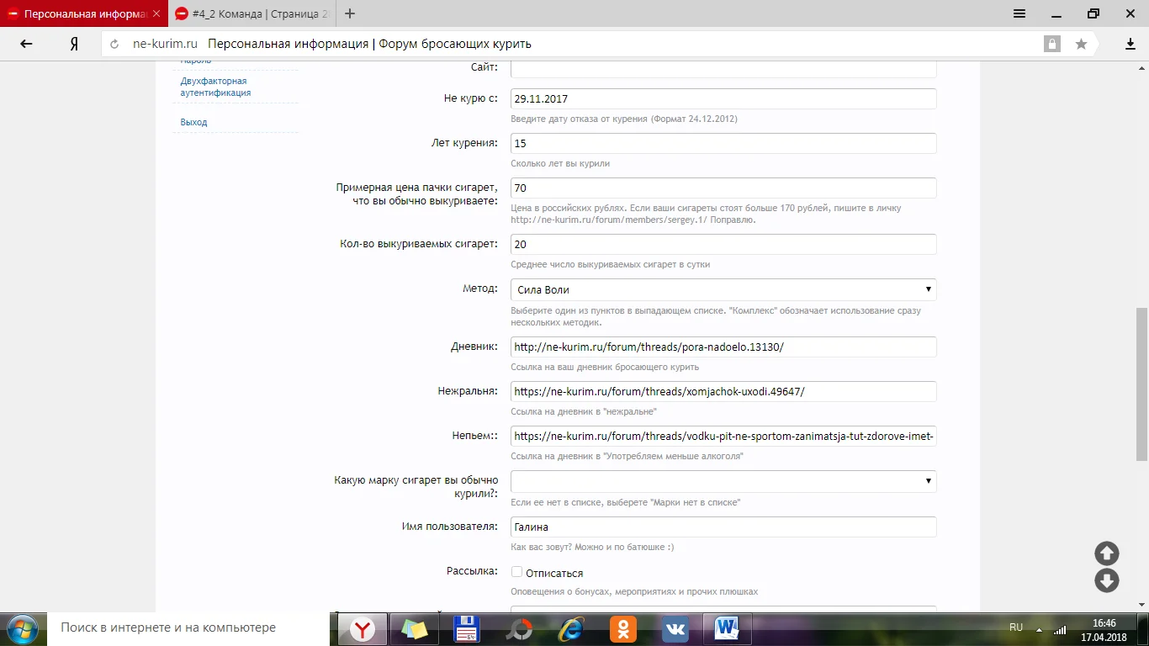Open Yandex home via the Я button
Image resolution: width=1149 pixels, height=646 pixels.
coord(74,44)
